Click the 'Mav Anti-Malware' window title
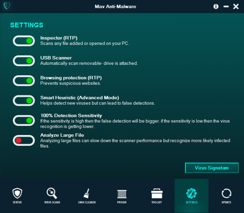 coord(115,7)
